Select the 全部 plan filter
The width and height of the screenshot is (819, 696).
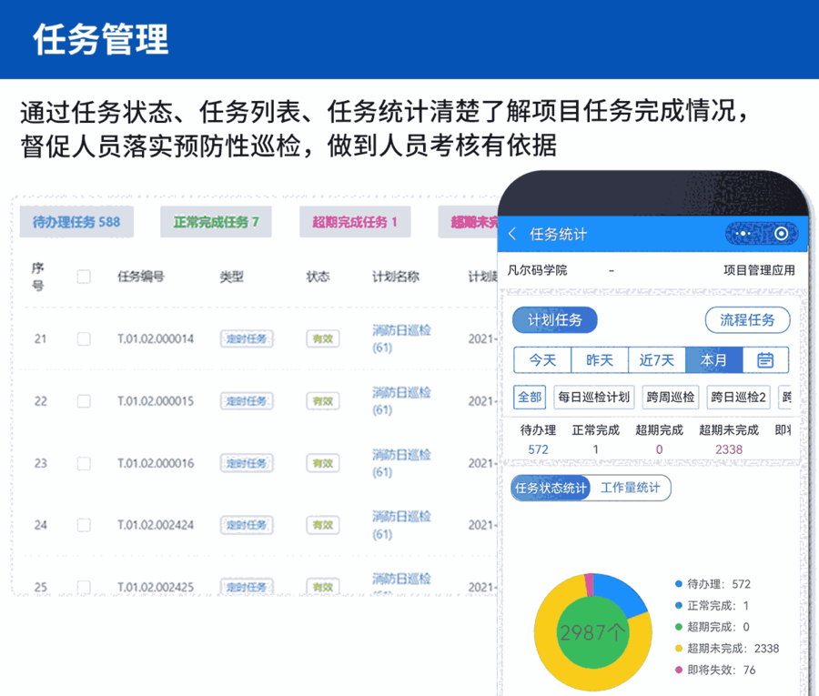tap(530, 398)
